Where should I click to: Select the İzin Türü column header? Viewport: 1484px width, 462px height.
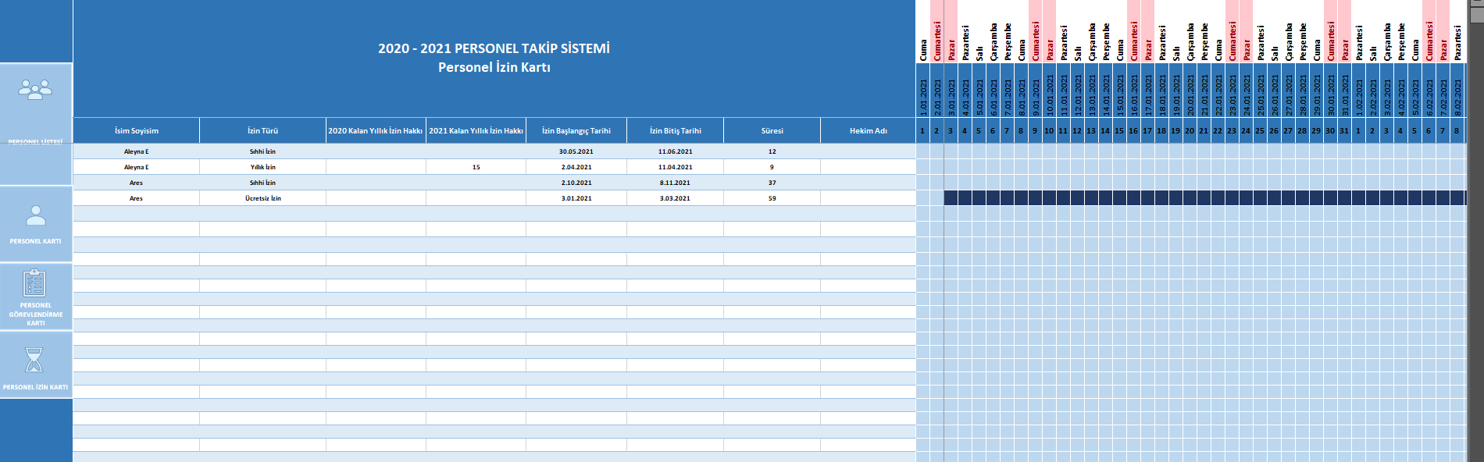[x=263, y=130]
